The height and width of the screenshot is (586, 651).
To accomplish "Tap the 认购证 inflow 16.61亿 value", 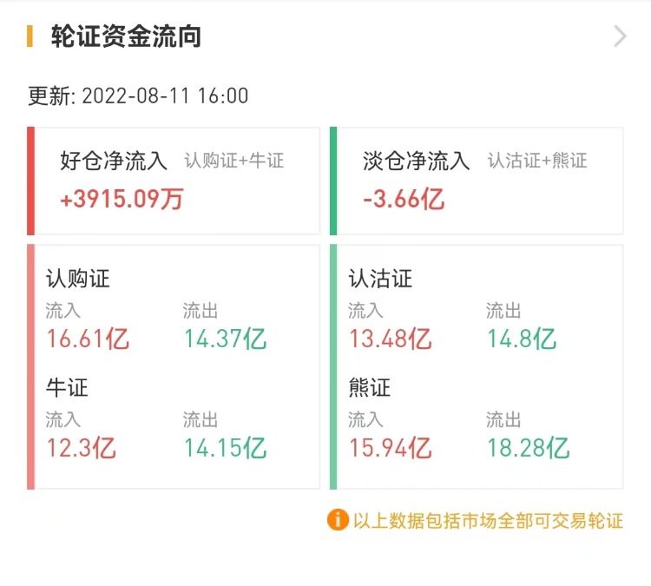I will [88, 338].
